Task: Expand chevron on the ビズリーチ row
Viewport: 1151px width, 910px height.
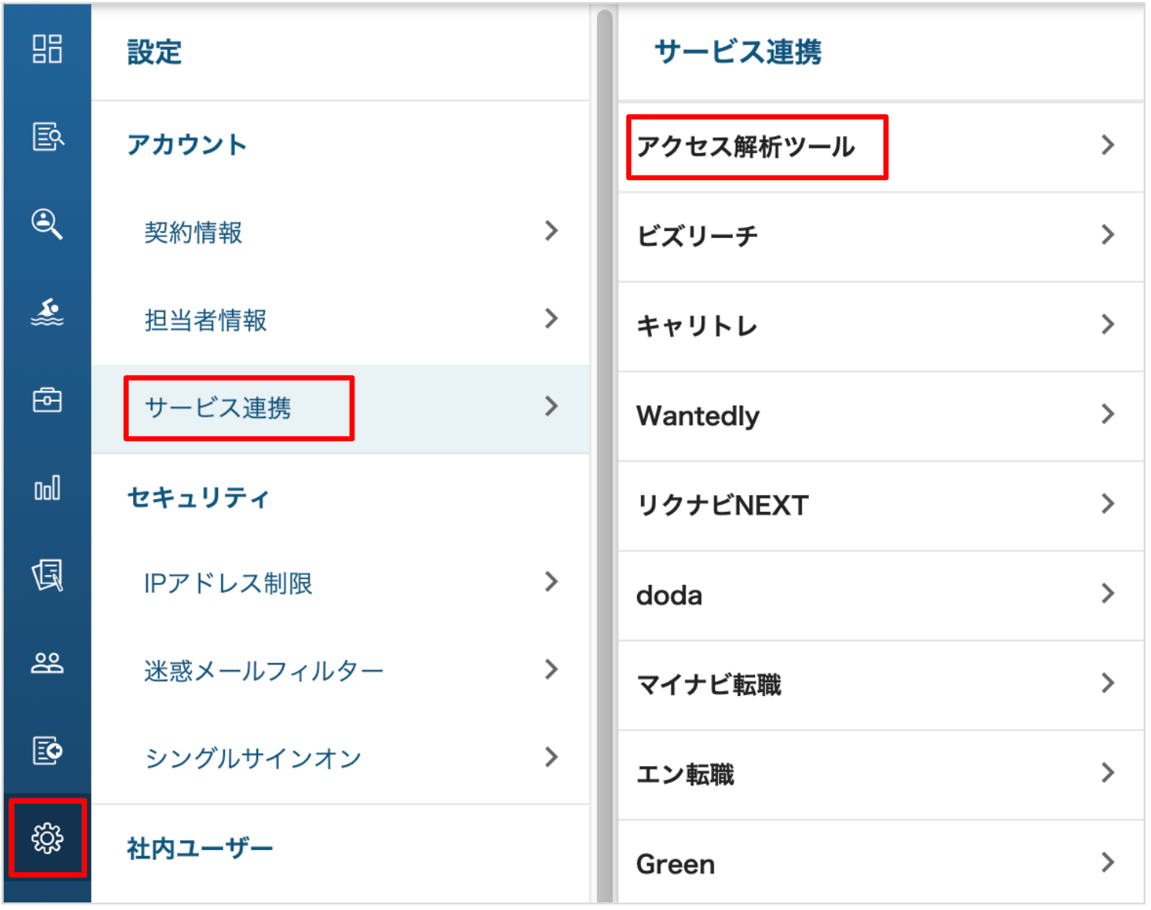Action: (x=1108, y=235)
